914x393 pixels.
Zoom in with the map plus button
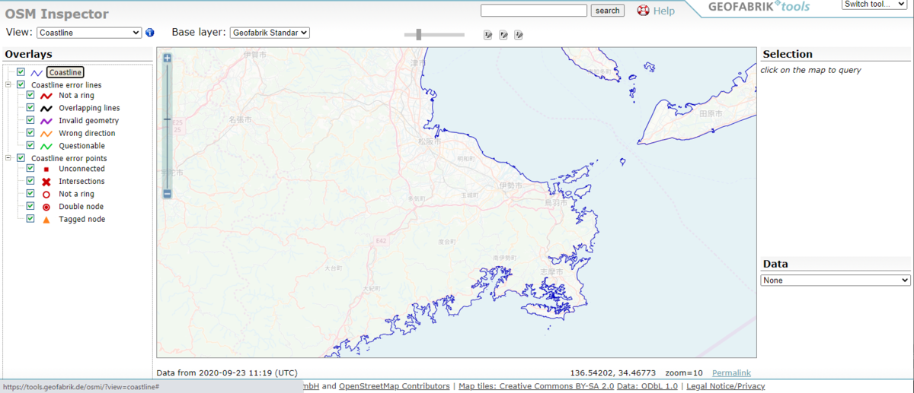tap(168, 58)
